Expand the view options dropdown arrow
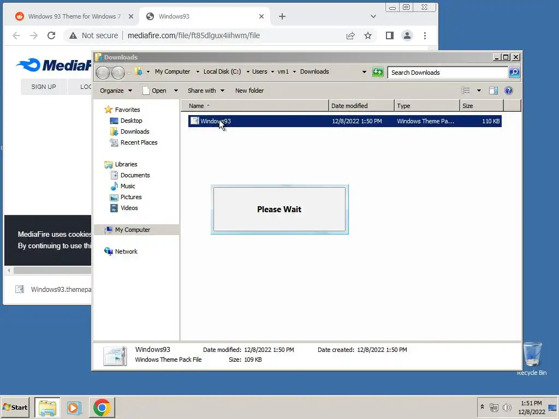This screenshot has width=559, height=419. click(x=479, y=91)
